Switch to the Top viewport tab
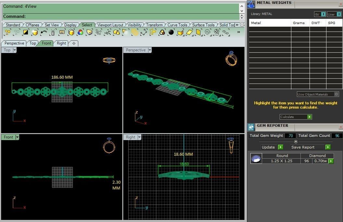 [x=32, y=43]
